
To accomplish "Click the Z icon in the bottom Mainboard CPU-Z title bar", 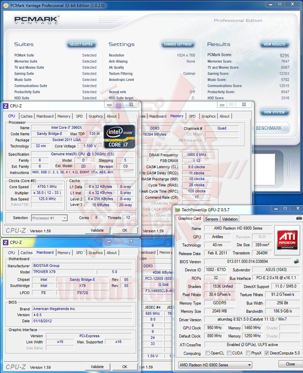I will [5, 242].
